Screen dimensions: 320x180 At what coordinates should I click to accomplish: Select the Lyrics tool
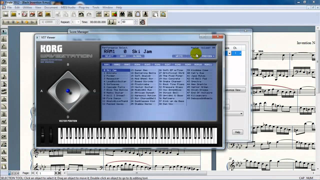(x=4, y=144)
